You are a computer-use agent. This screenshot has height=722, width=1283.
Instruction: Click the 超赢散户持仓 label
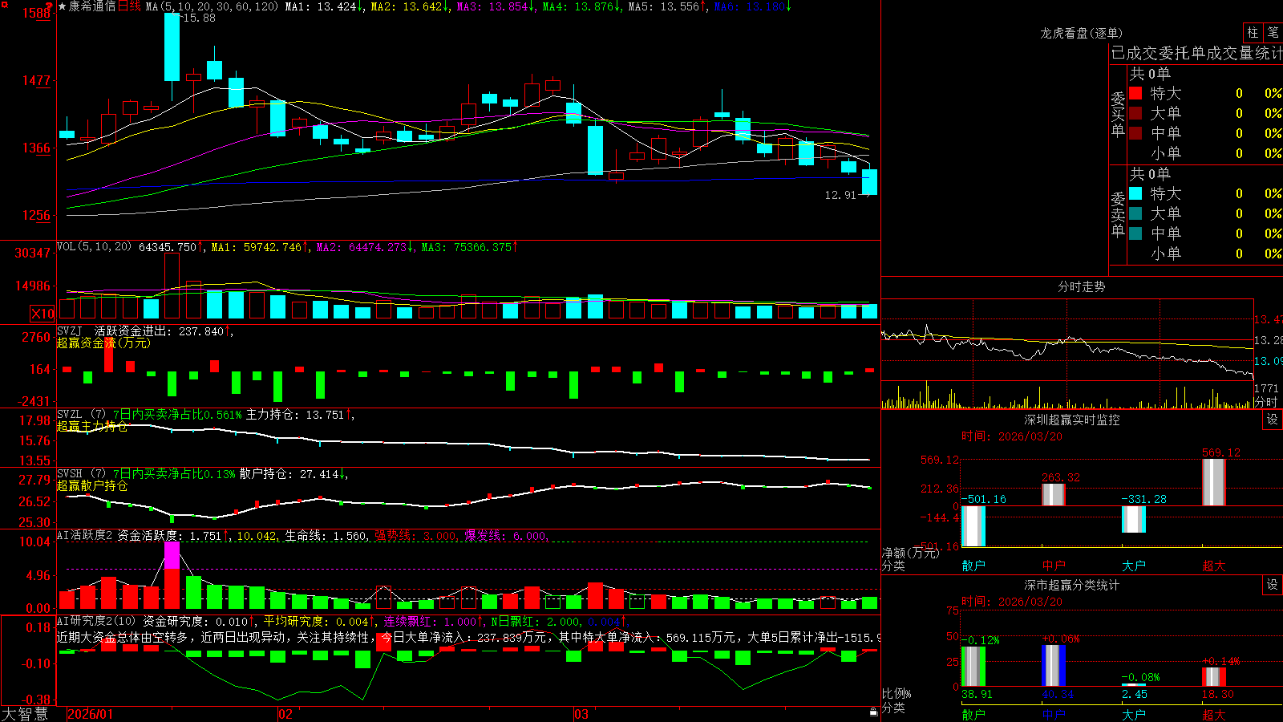pos(92,486)
